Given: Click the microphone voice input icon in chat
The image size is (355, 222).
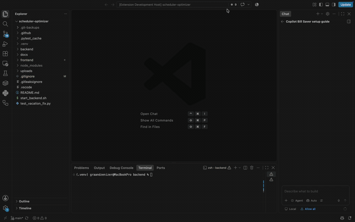Looking at the screenshot, I should coord(338,200).
